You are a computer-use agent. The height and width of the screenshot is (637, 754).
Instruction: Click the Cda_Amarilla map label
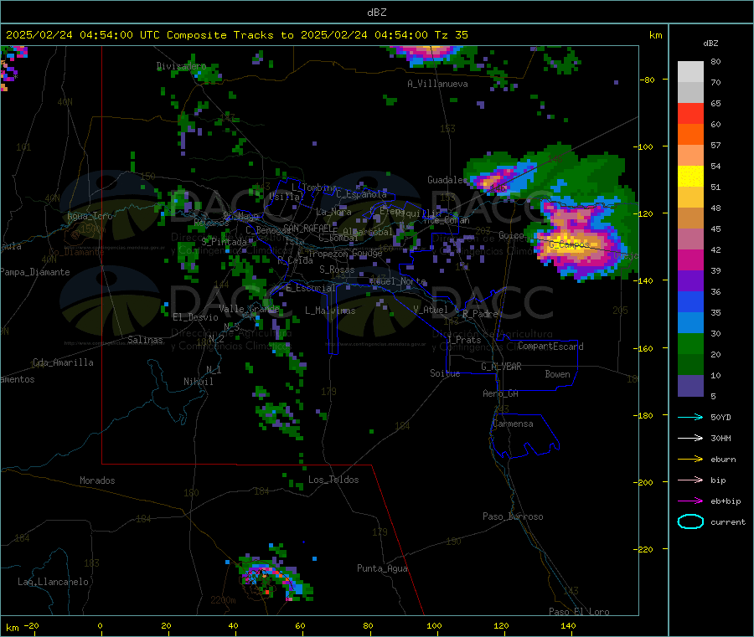click(x=63, y=362)
